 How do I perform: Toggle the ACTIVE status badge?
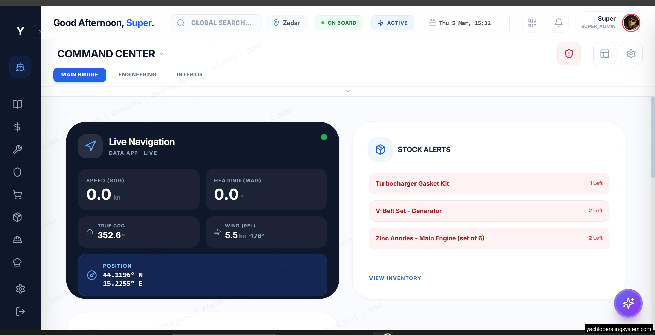coord(392,23)
